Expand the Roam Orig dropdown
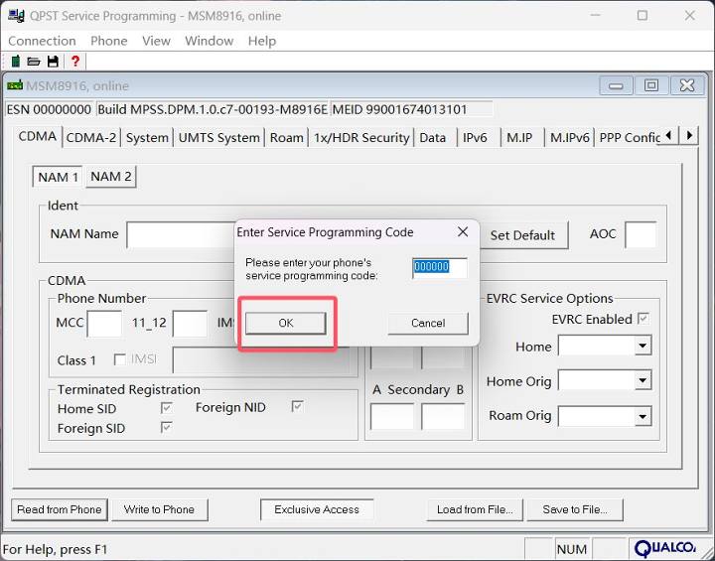Screen dimensions: 715x561 (643, 416)
